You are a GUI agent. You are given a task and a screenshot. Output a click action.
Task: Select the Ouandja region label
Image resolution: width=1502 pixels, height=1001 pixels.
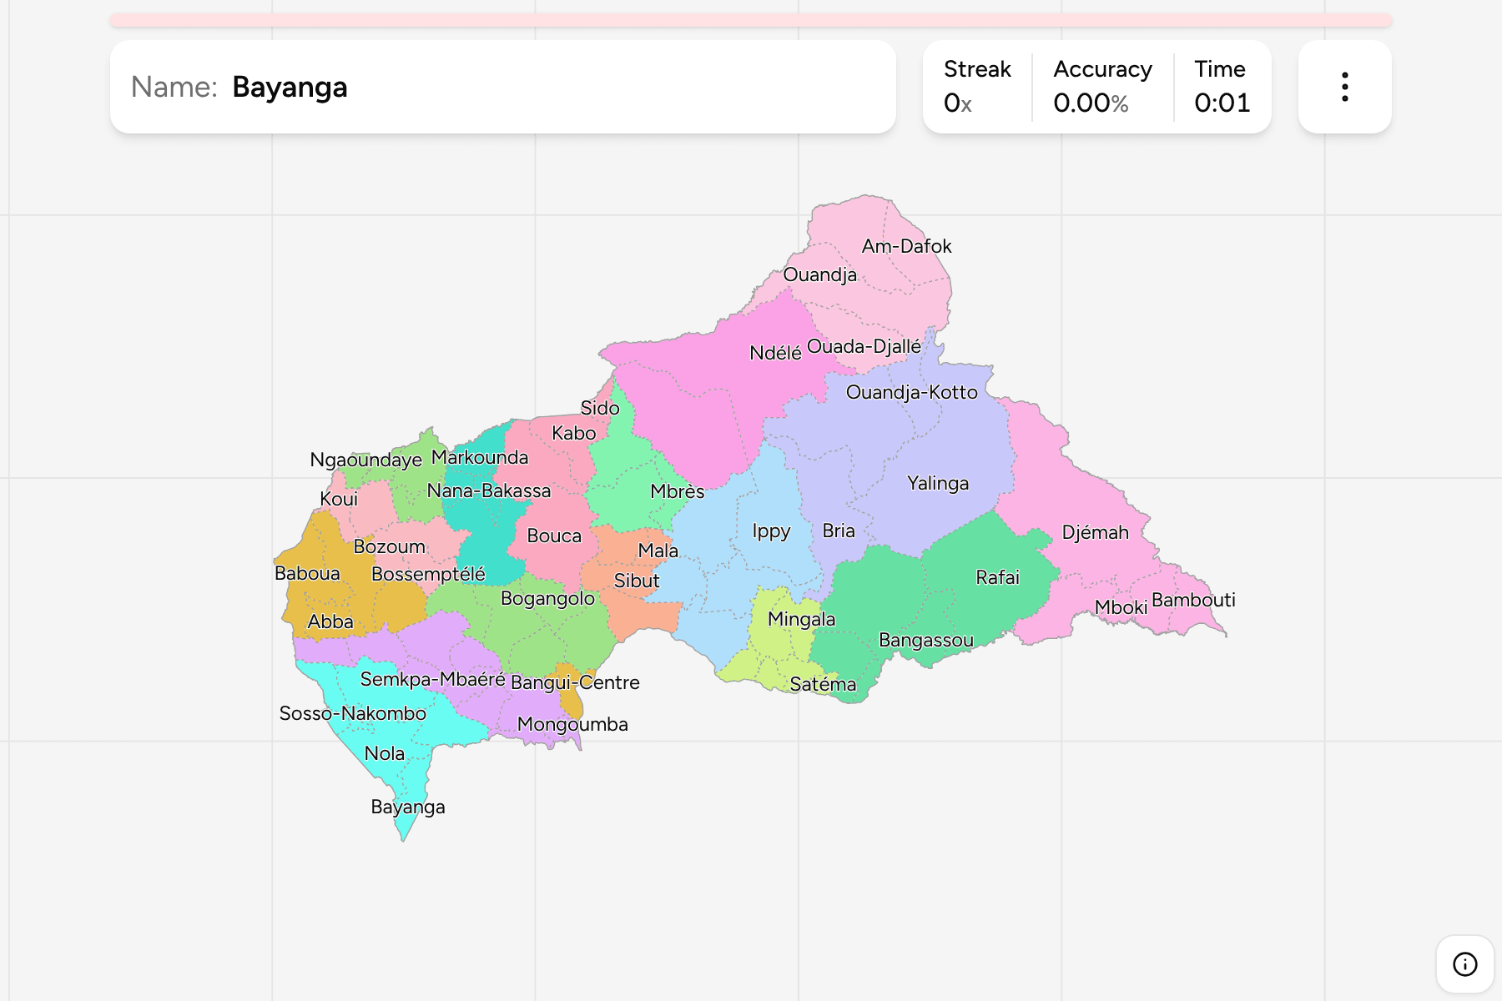click(819, 274)
